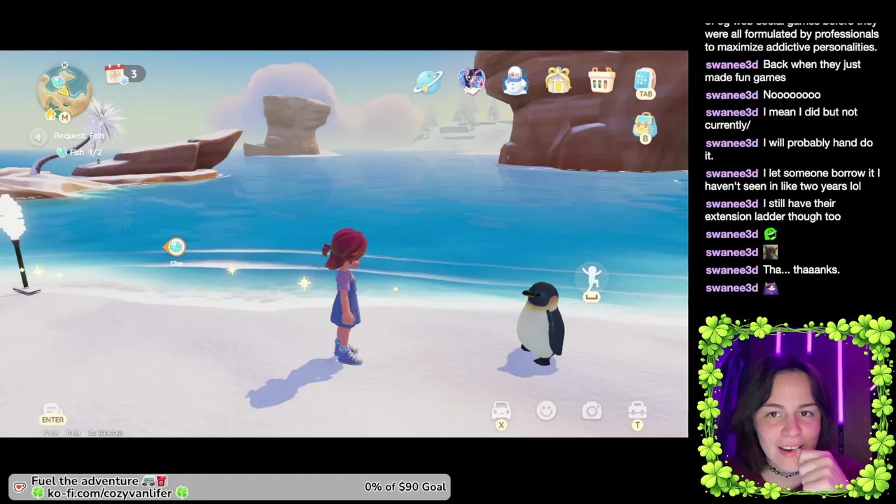Click swanee3d username on 'Nooooooooo' message
This screenshot has height=504, width=896.
731,94
